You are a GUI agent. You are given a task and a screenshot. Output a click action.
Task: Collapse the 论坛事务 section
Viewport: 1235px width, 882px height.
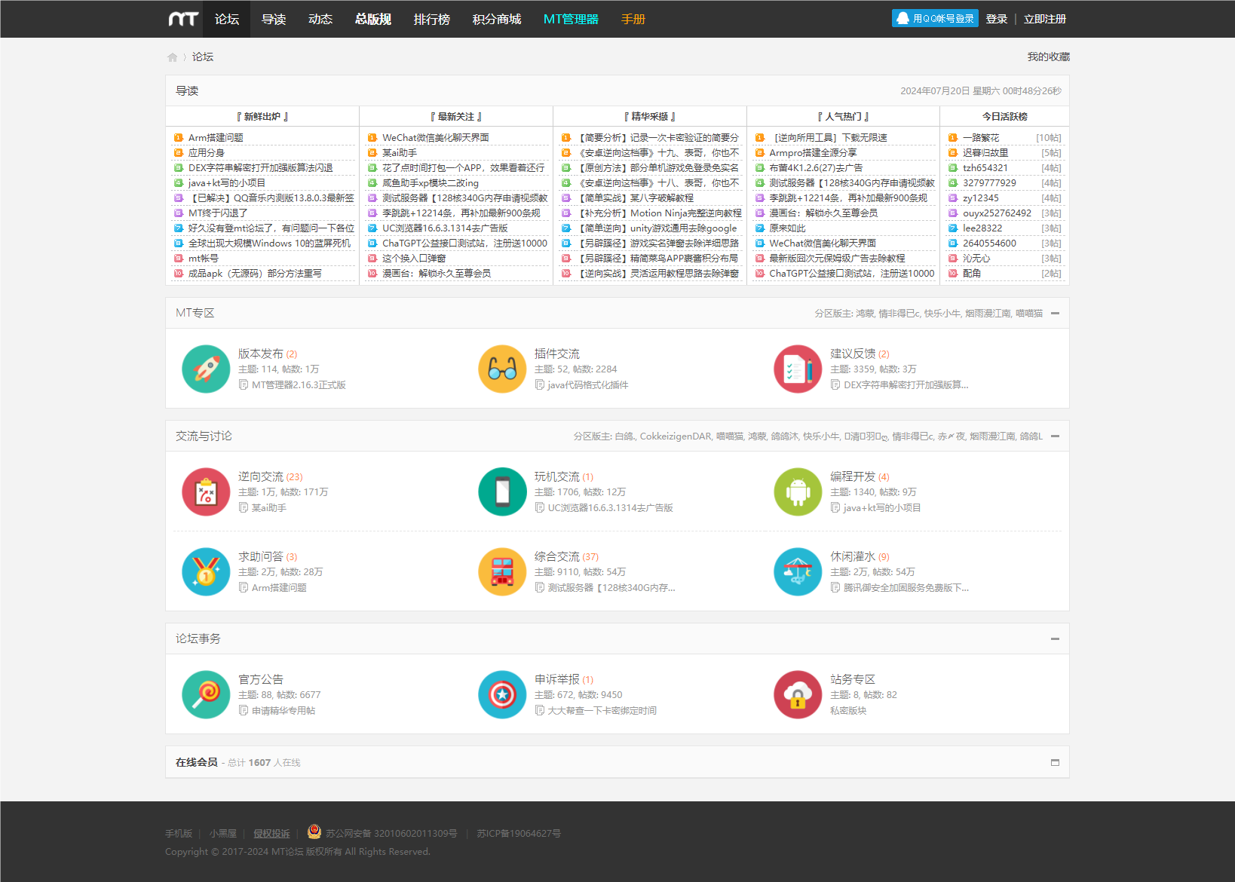click(x=1055, y=639)
